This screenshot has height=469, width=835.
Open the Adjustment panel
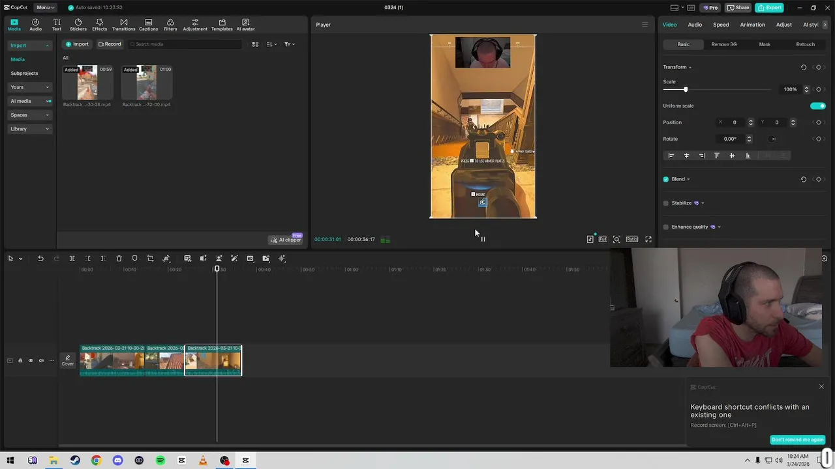tap(195, 25)
